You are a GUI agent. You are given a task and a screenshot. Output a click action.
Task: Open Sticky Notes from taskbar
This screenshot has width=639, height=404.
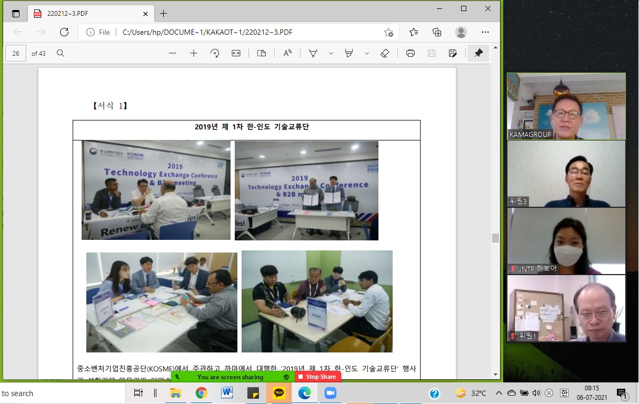pyautogui.click(x=253, y=393)
